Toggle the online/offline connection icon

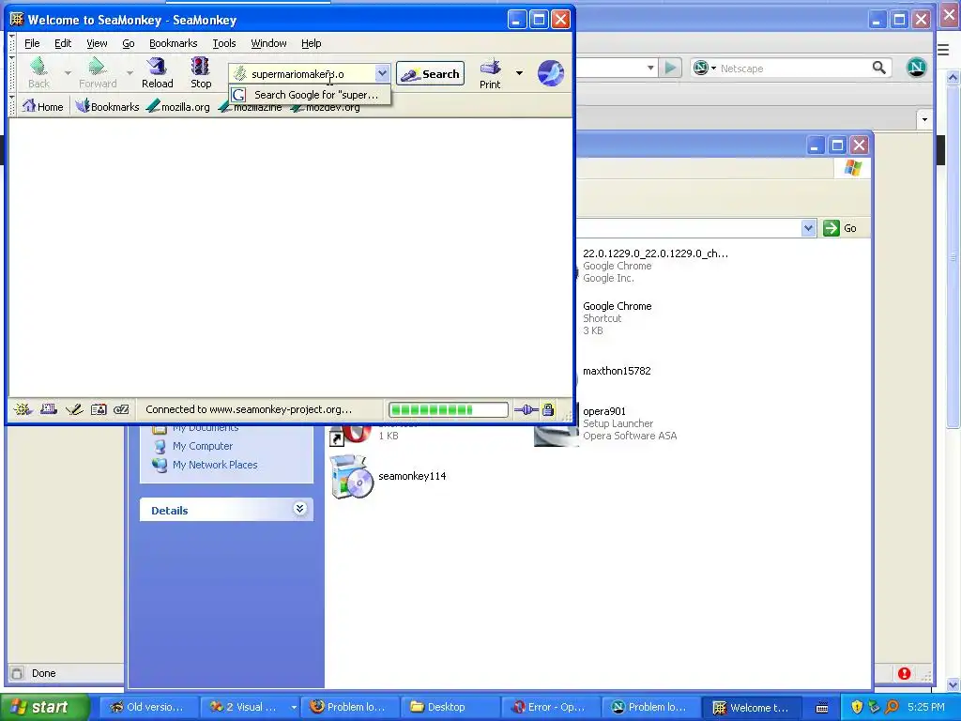[x=526, y=409]
